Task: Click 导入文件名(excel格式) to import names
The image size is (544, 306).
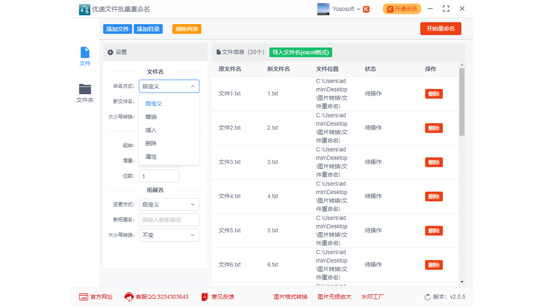Action: tap(300, 52)
